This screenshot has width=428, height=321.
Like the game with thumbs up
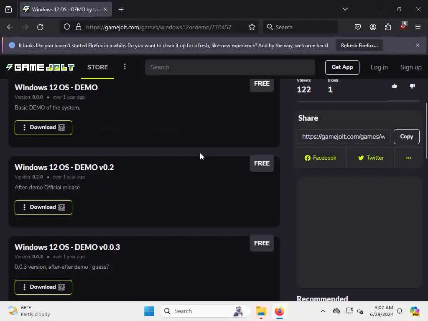[x=394, y=86]
